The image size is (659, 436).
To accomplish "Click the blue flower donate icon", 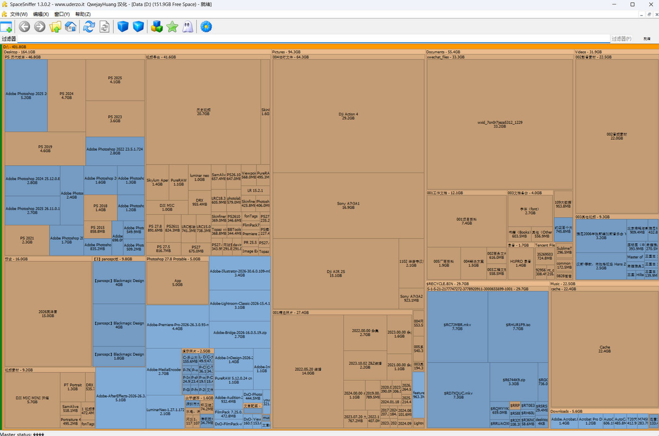I will [x=206, y=27].
